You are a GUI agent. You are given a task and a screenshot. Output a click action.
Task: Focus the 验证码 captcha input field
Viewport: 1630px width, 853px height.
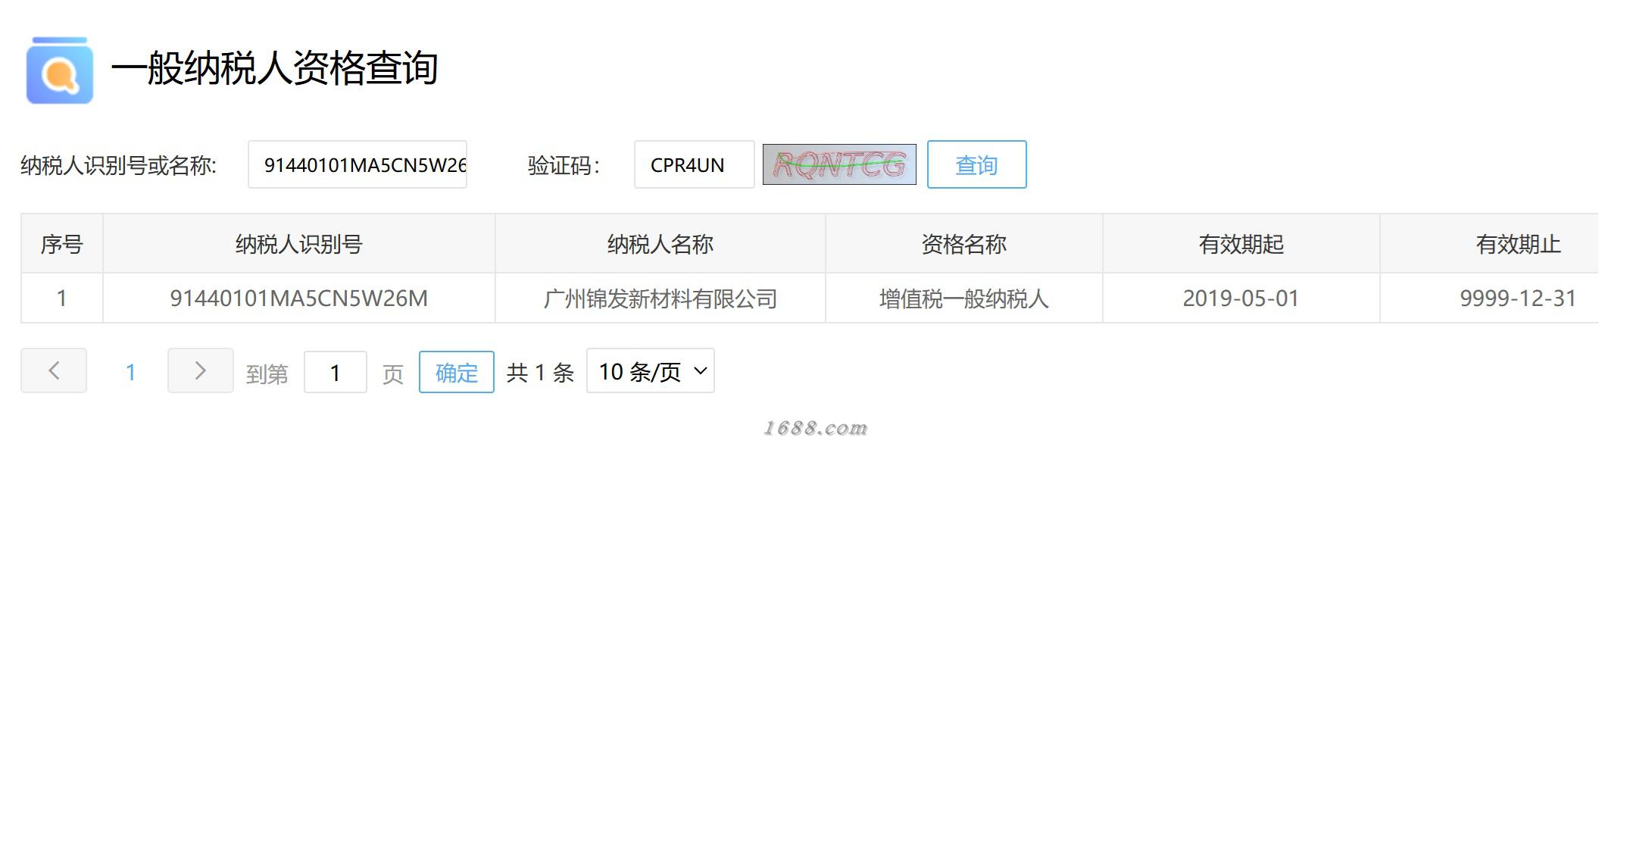coord(693,164)
